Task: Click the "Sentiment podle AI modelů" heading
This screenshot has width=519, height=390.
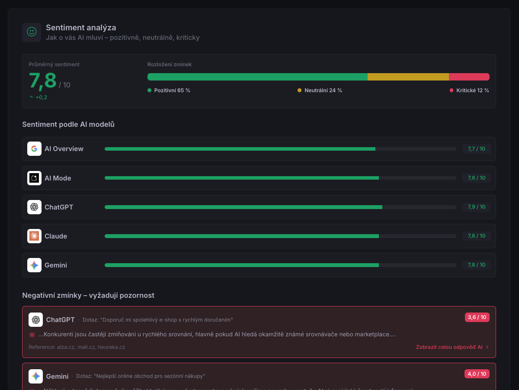Action: tap(68, 124)
